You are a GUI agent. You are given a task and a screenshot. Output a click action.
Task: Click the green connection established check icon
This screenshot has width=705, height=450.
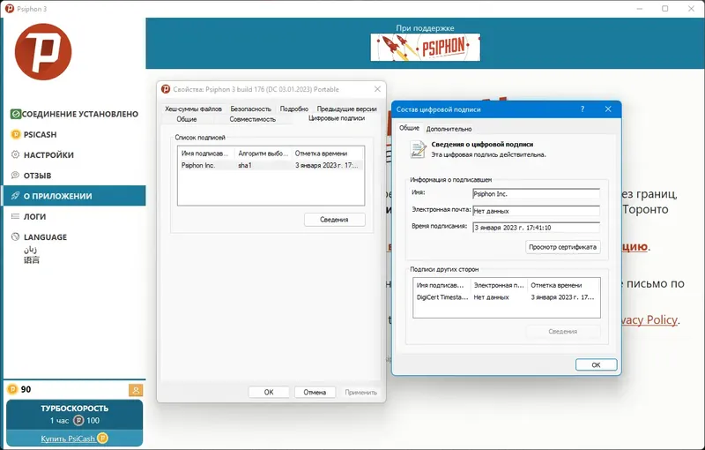tap(16, 114)
